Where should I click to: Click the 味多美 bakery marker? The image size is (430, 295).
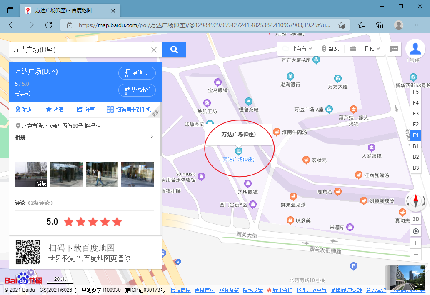coord(290,220)
